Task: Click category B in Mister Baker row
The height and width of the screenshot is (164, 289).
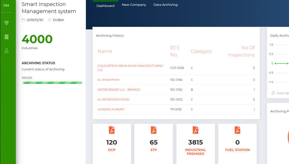Action: (192, 90)
